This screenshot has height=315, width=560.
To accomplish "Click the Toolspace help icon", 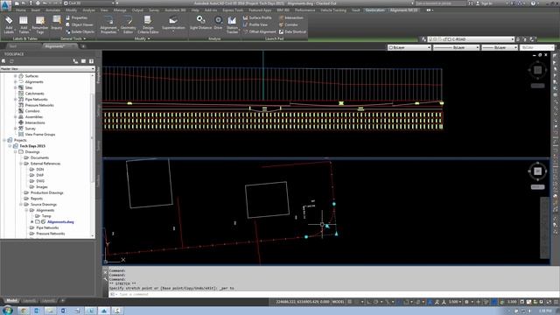I will pos(91,61).
